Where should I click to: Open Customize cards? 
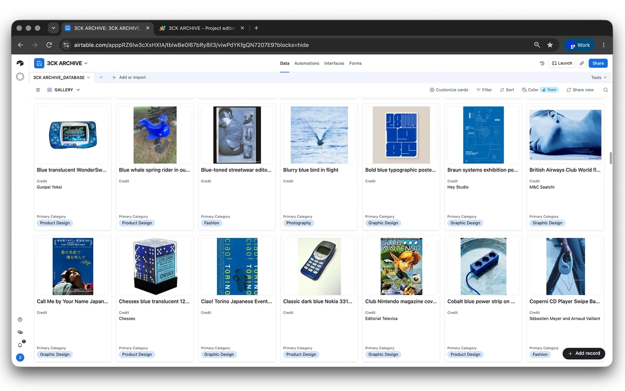[448, 90]
